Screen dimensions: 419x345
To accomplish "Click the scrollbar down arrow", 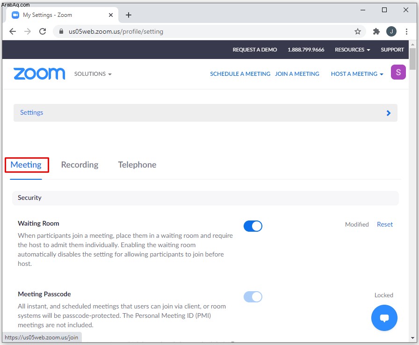I will pos(412,338).
